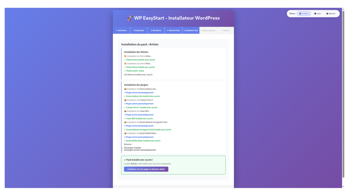Click the palette icon beside Astra theme installation
The height and width of the screenshot is (196, 349).
pos(125,56)
